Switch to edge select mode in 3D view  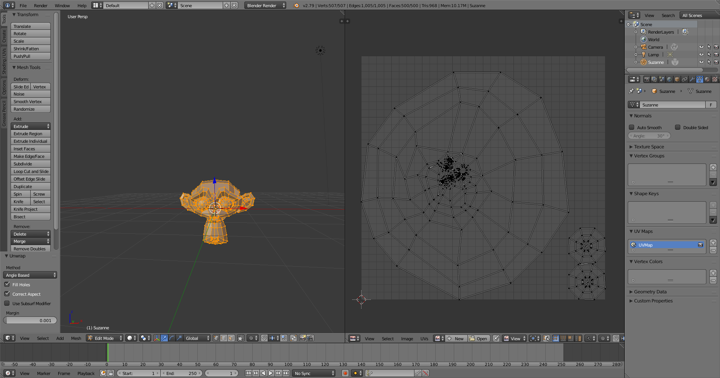pos(224,338)
